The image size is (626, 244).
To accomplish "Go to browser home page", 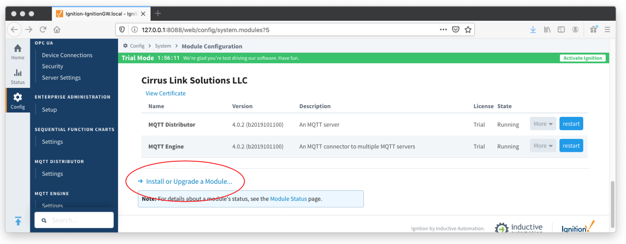I will coord(57,29).
